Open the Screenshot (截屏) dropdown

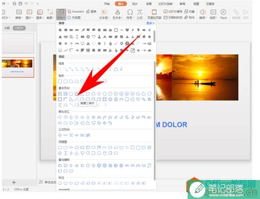(x=50, y=14)
